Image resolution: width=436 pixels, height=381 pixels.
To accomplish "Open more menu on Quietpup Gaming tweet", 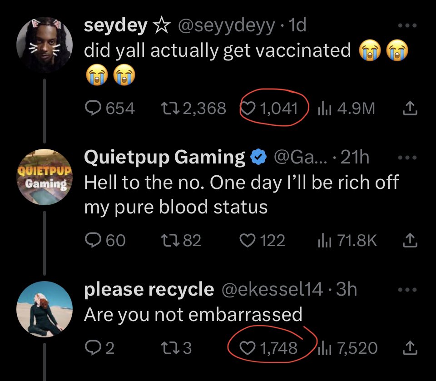I will (x=407, y=158).
